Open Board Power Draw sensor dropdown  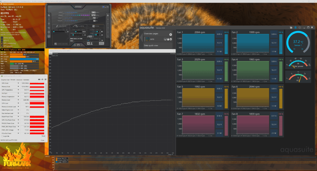[x=18, y=117]
